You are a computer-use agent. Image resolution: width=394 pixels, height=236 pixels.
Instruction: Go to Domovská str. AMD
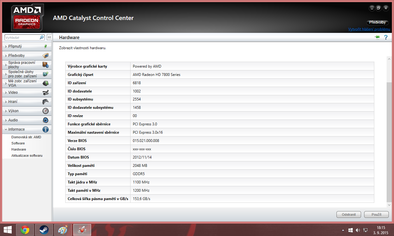[26, 137]
